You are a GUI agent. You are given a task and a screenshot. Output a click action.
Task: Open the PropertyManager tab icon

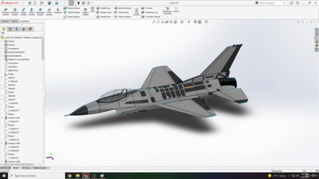coord(10,29)
